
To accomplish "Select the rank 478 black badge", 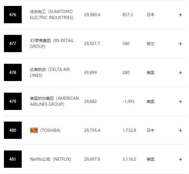I will (13, 73).
